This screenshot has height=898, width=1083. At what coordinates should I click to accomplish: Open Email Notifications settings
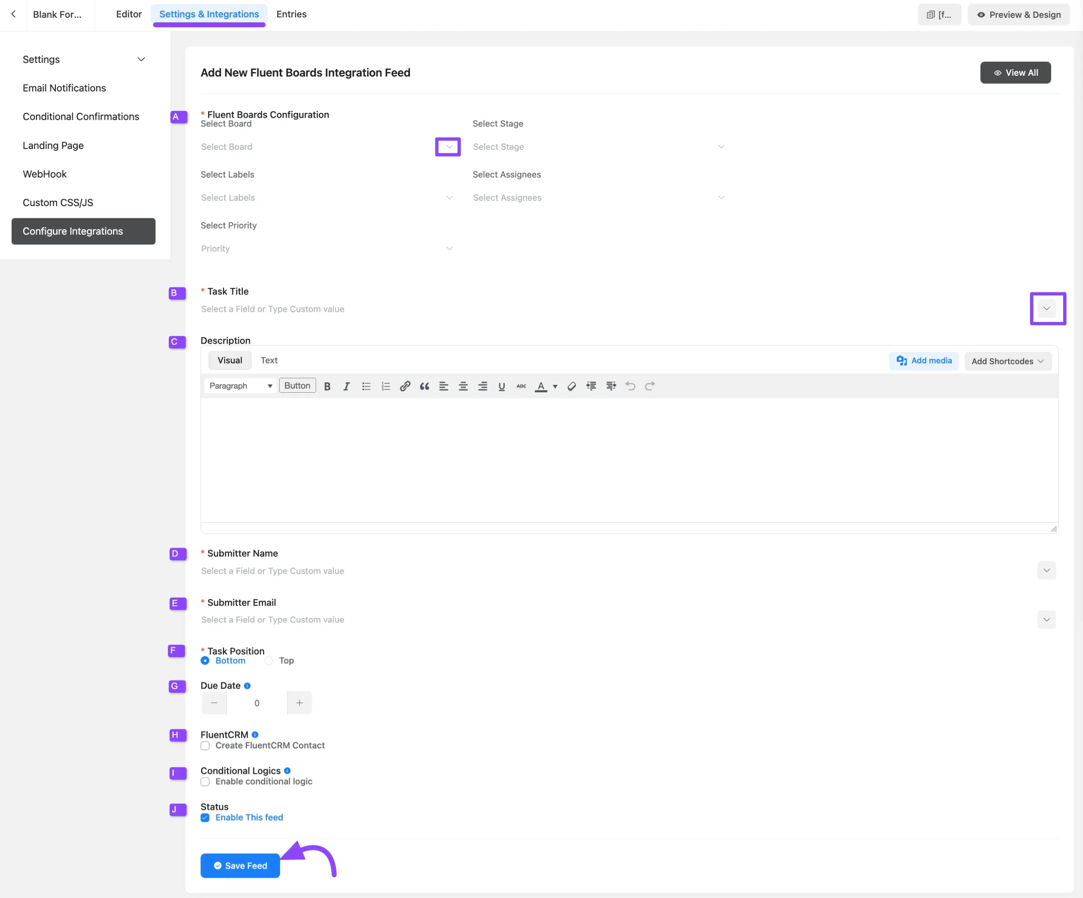64,88
